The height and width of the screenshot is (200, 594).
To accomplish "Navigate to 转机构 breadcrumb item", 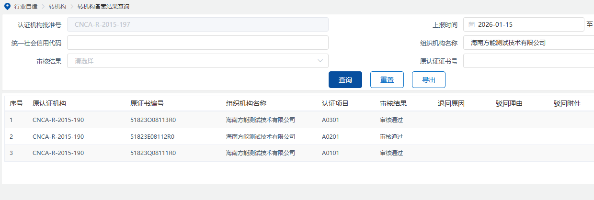I will 57,7.
